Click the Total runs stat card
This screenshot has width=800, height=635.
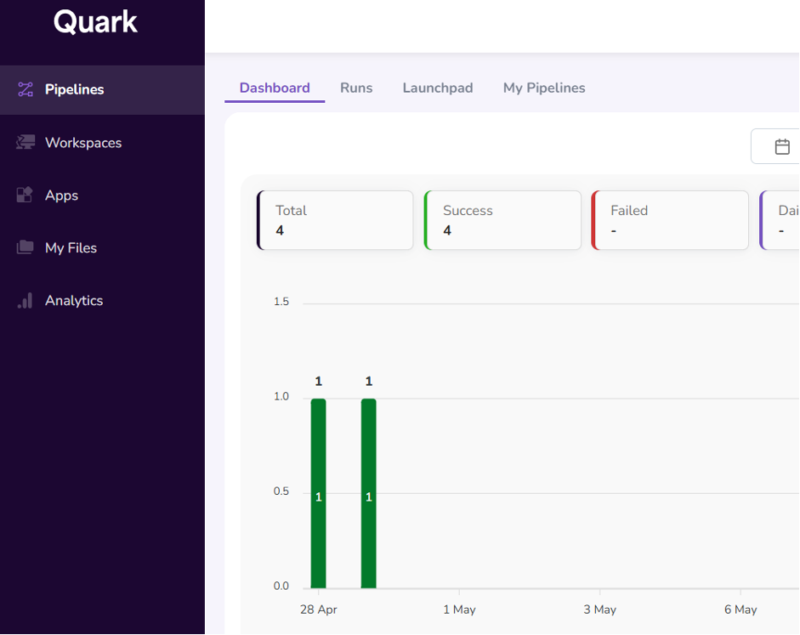(x=335, y=220)
